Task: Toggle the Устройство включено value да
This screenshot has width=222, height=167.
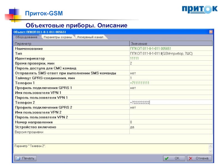Action: click(x=171, y=127)
